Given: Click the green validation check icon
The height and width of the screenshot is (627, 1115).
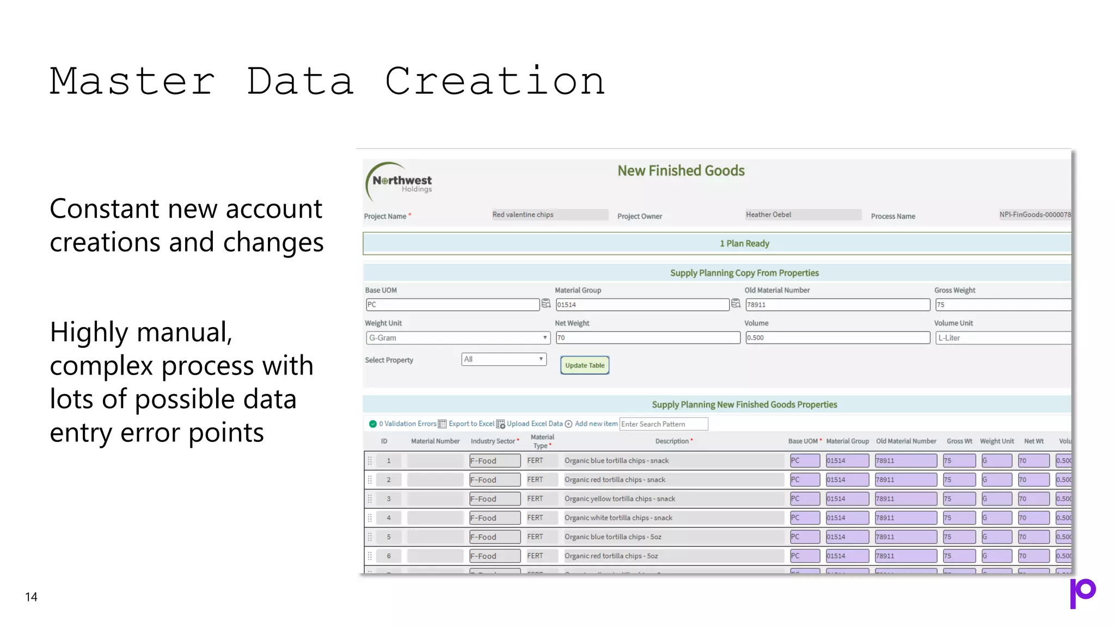Looking at the screenshot, I should coord(373,424).
